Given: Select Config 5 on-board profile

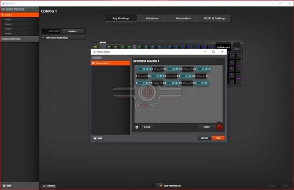Looking at the screenshot, I should click(x=20, y=33).
